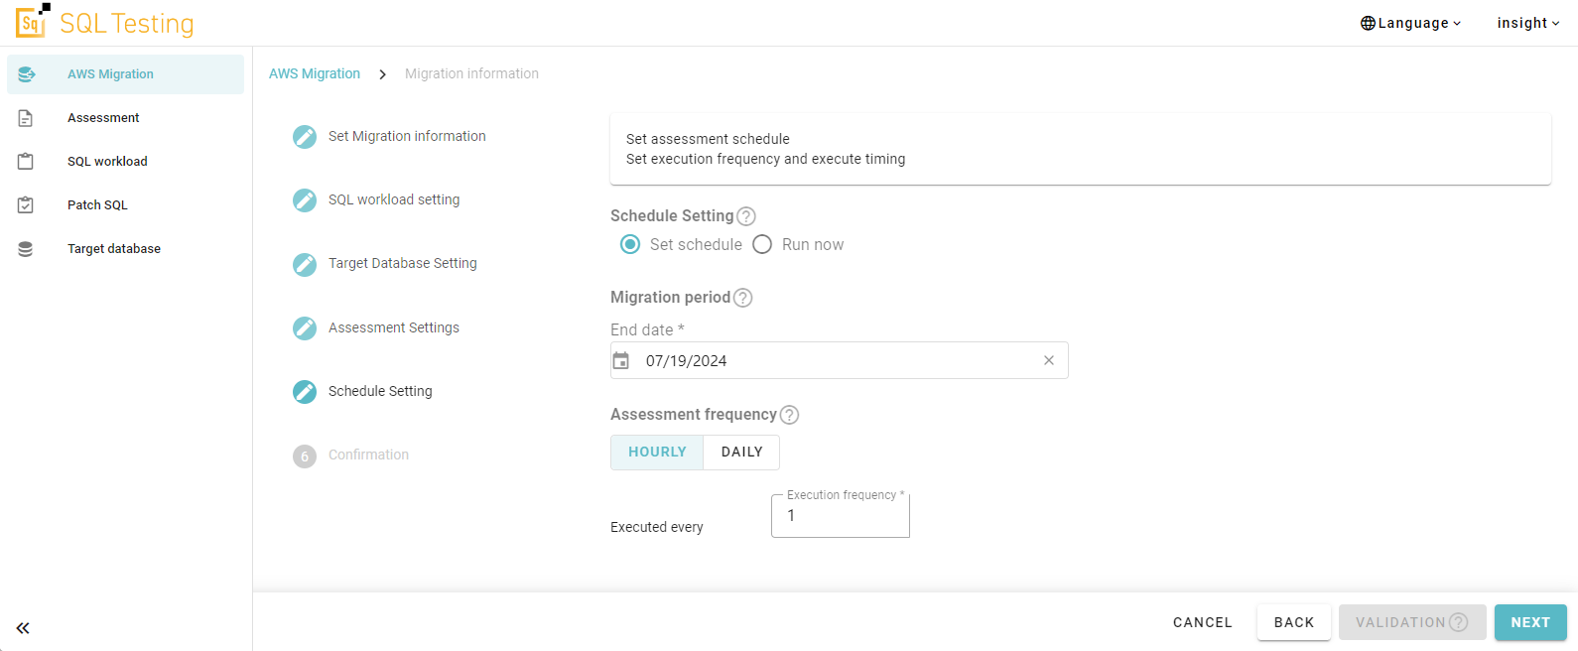
Task: Click the step 6 Confirmation circle icon
Action: [305, 456]
